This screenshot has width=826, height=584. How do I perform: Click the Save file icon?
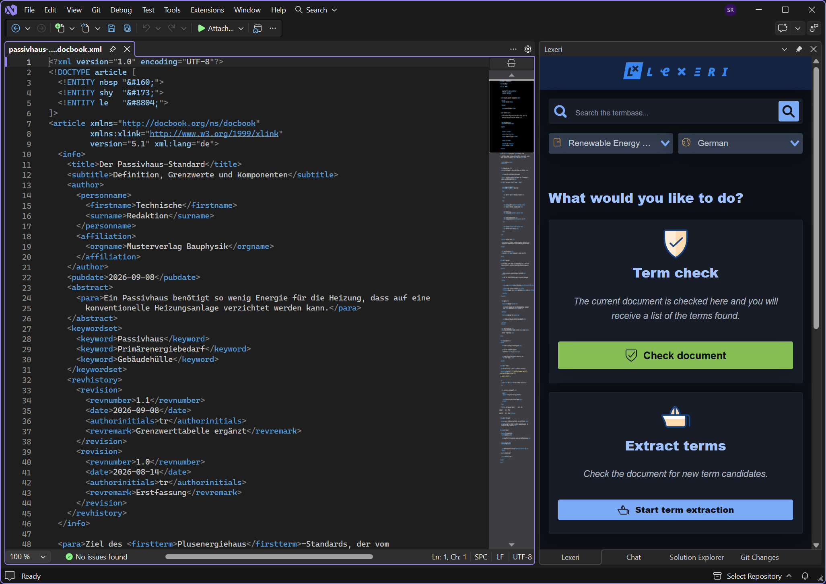tap(111, 28)
